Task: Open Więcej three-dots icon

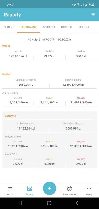Action: 89,189
